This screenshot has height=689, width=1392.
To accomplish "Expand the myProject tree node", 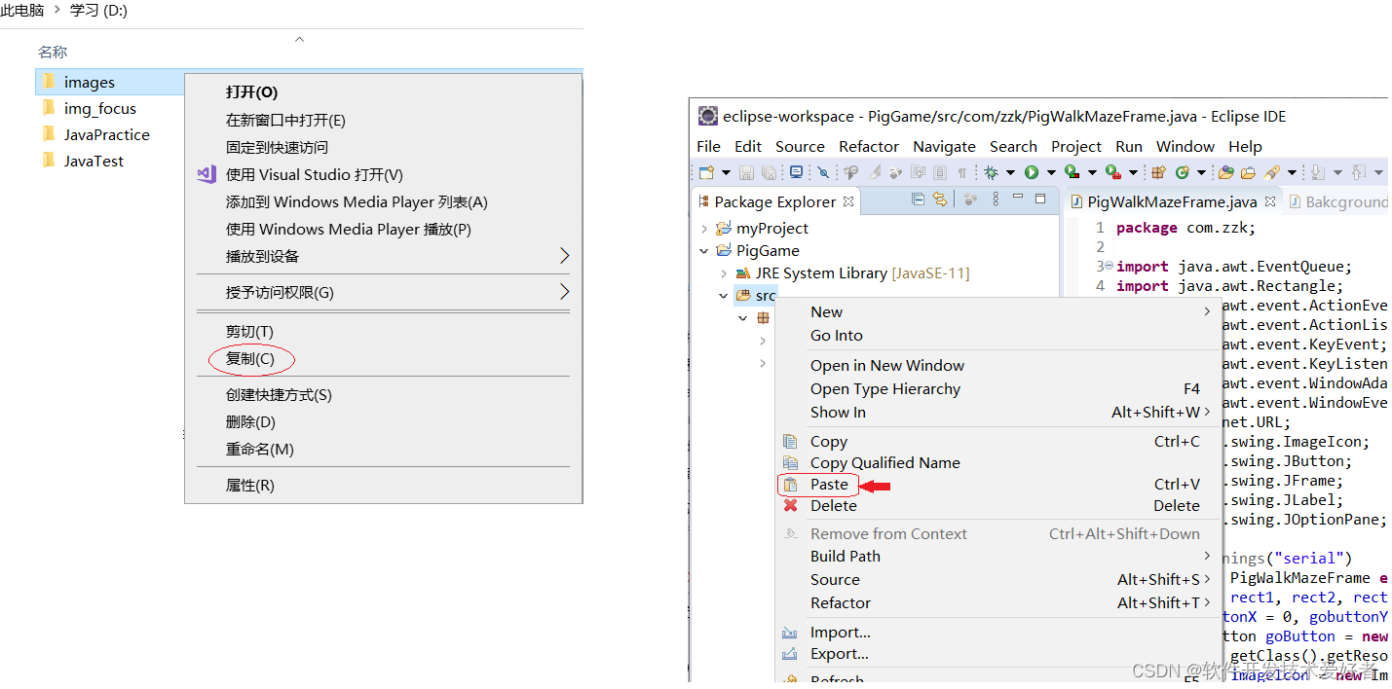I will click(x=704, y=229).
